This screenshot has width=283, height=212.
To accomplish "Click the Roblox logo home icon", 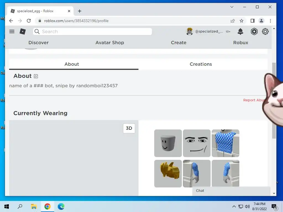I will [23, 31].
